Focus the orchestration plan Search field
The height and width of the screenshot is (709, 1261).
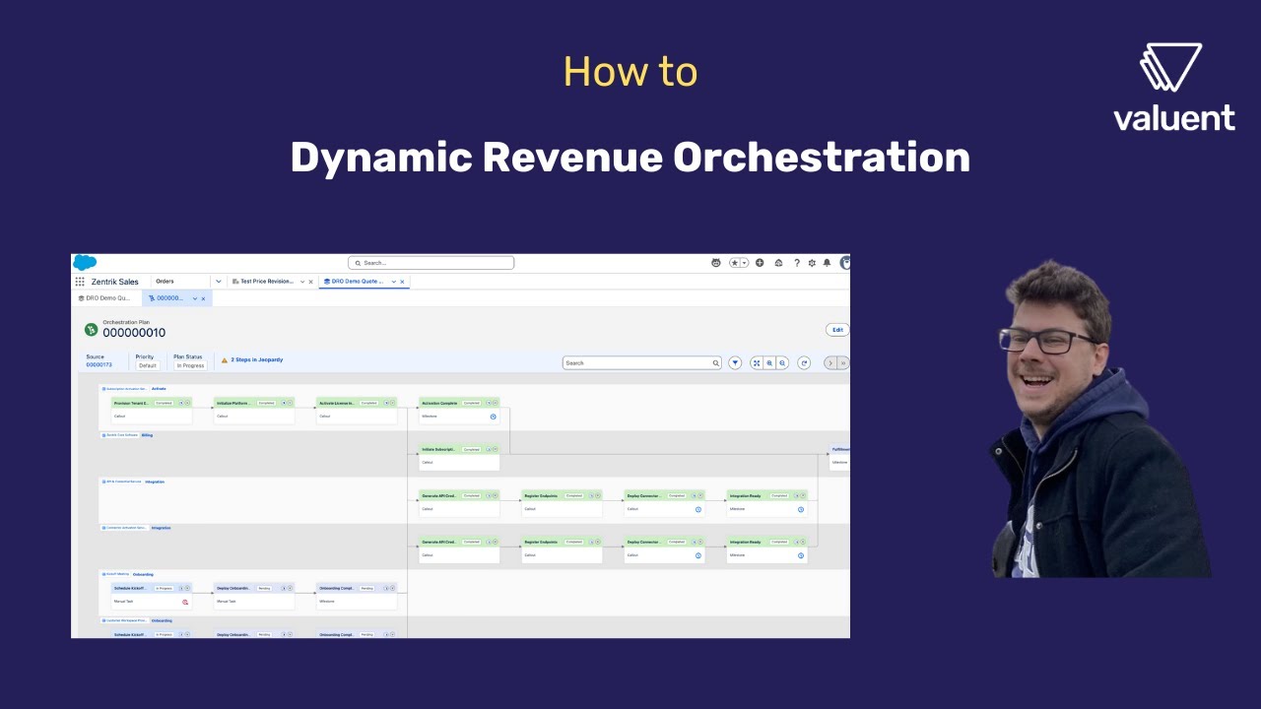[x=641, y=362]
